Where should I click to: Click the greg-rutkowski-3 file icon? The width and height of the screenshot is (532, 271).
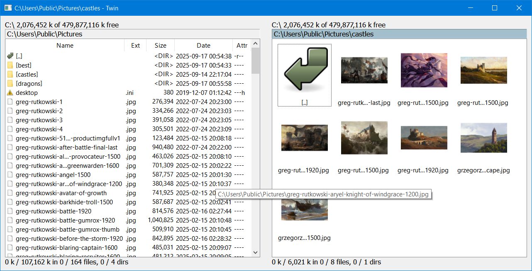[x=10, y=120]
